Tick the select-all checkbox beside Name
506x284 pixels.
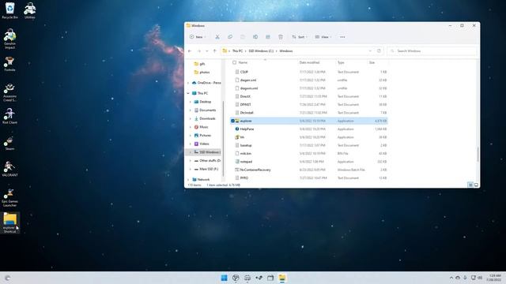point(234,62)
